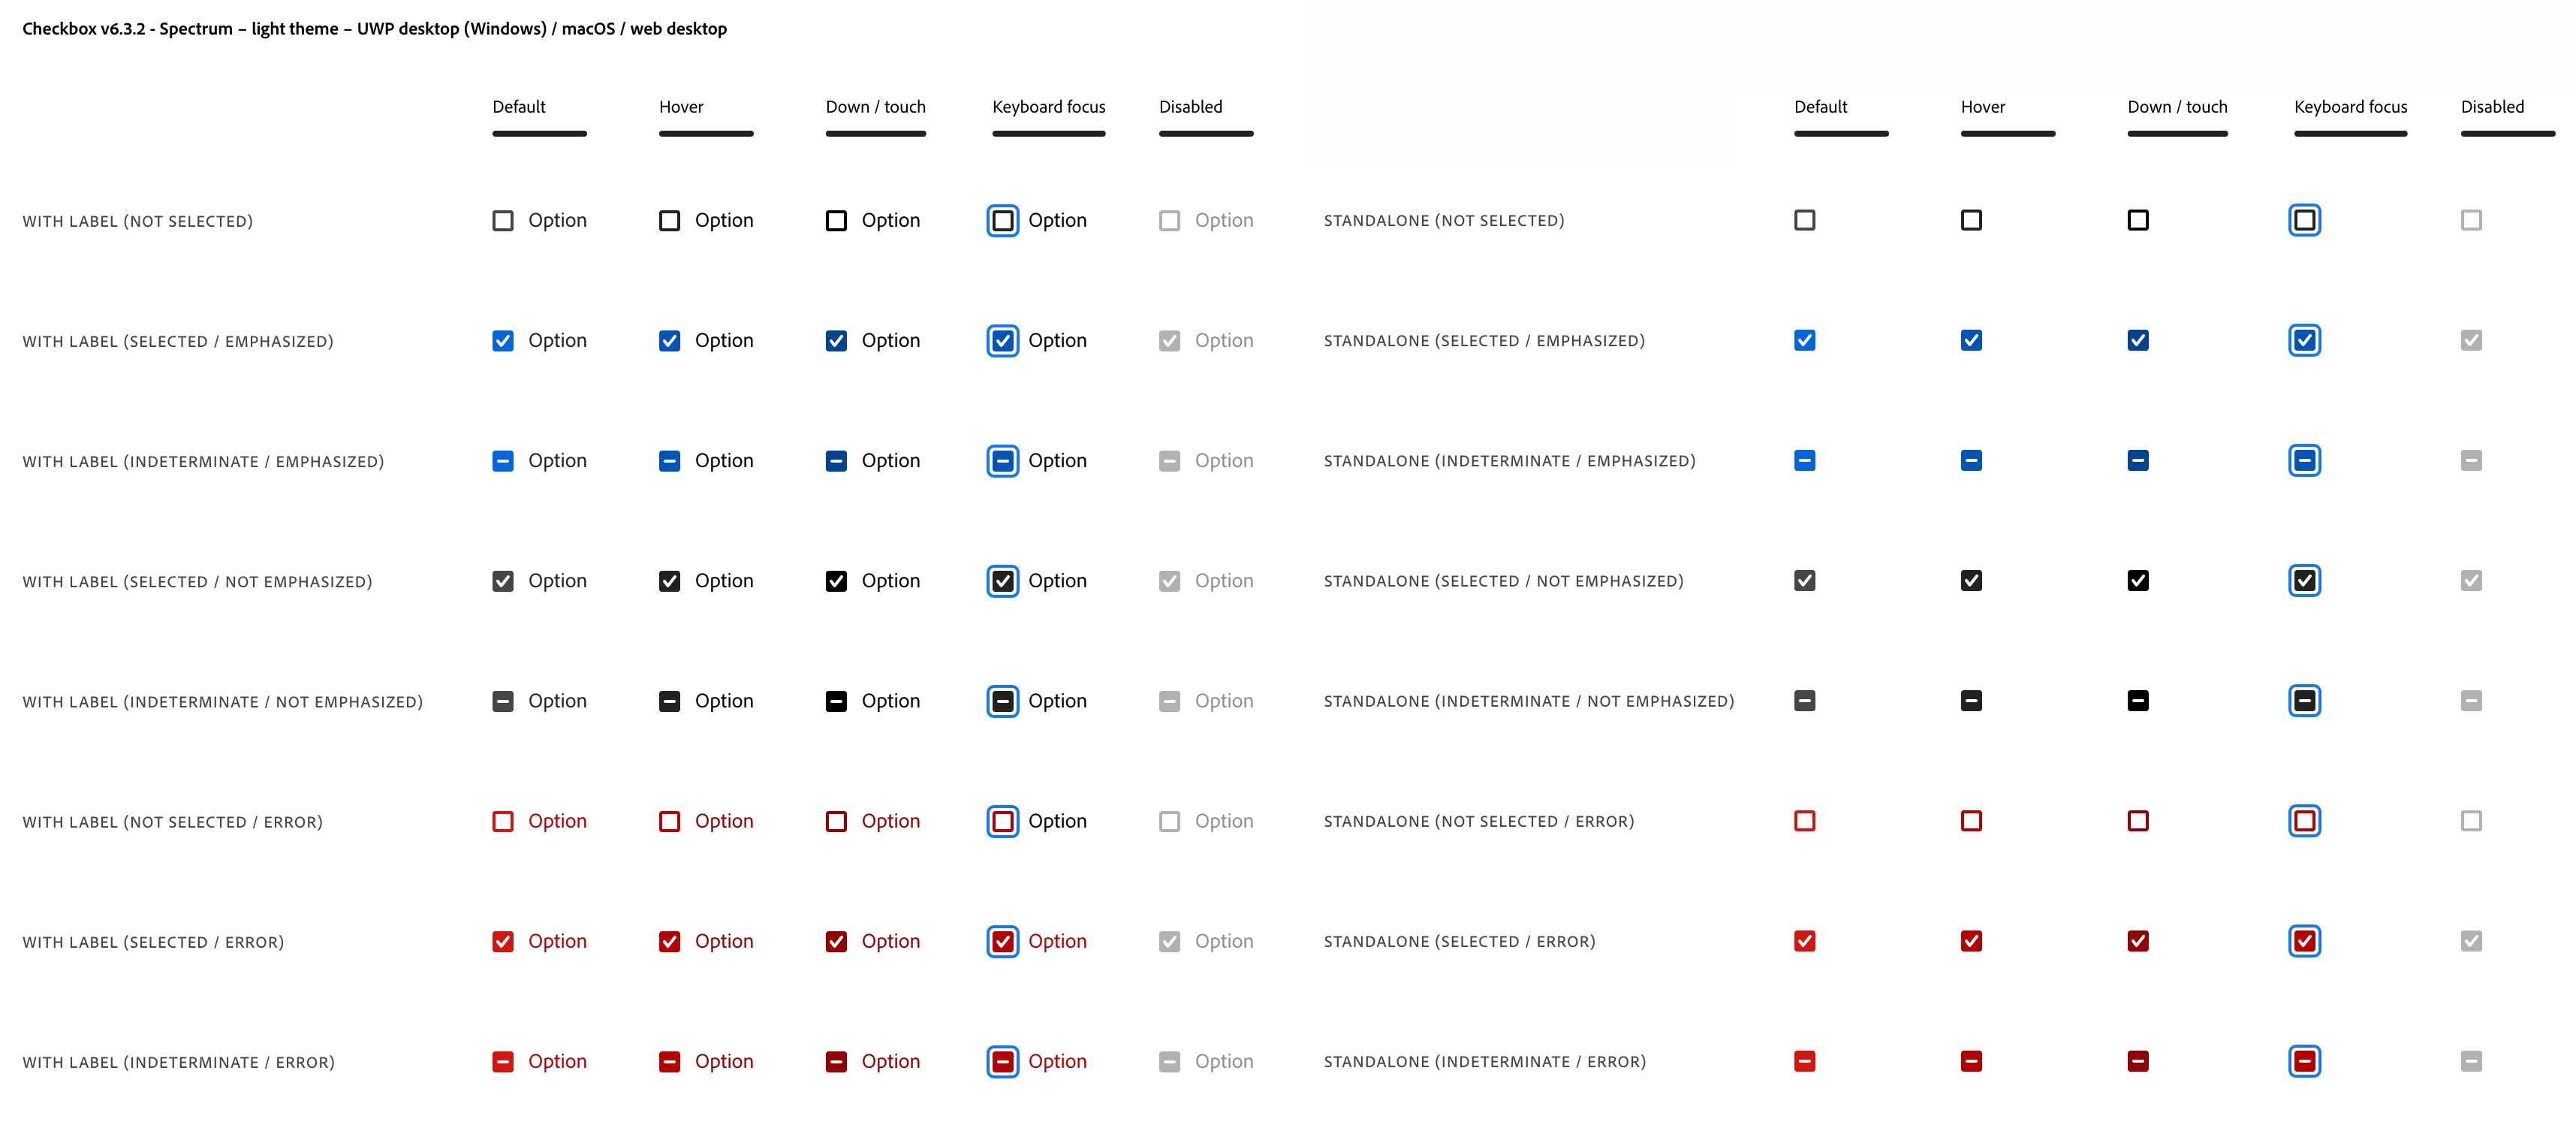
Task: Uncheck standalone default selected error checkbox
Action: pyautogui.click(x=1805, y=940)
